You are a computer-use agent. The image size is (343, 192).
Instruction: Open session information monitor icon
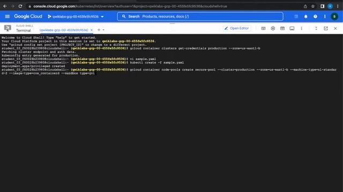click(x=292, y=28)
